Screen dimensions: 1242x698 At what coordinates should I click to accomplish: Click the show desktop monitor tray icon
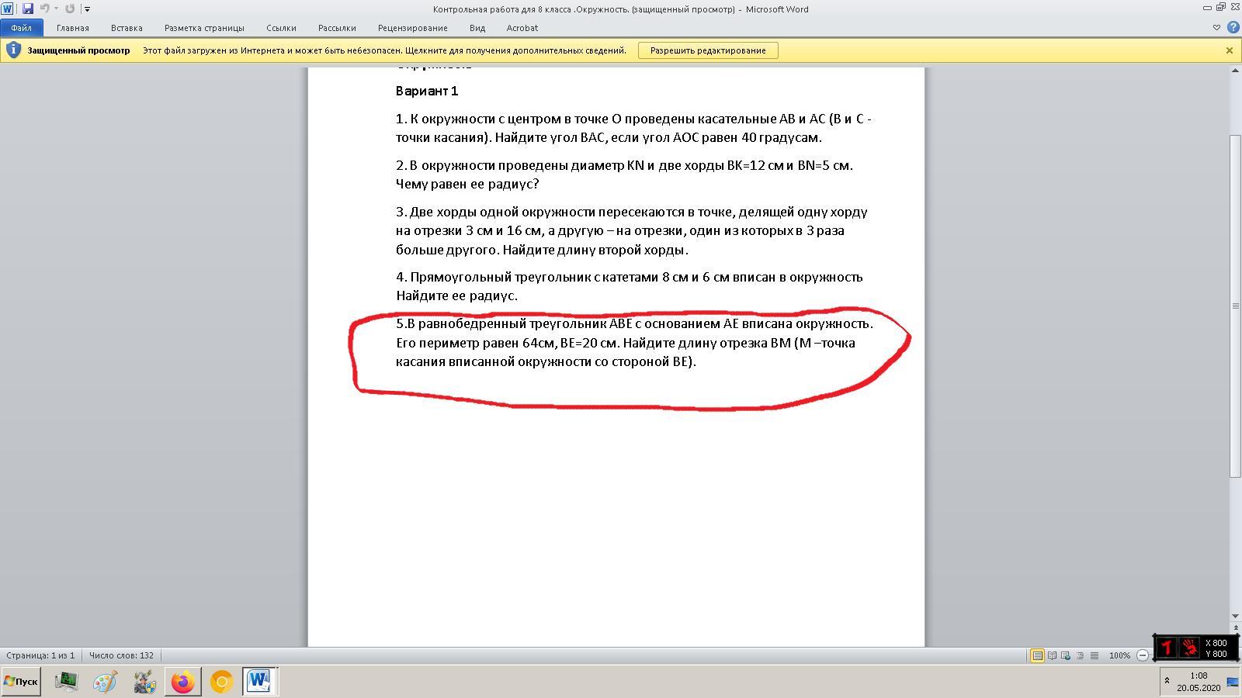1233,682
